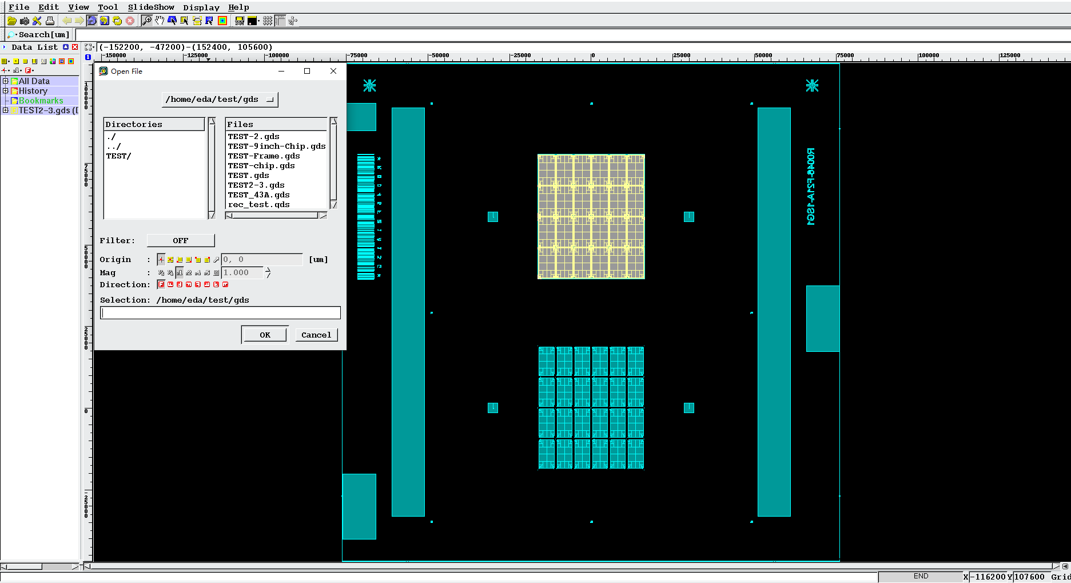Click the print icon in main toolbar
The height and width of the screenshot is (583, 1071).
coord(50,21)
